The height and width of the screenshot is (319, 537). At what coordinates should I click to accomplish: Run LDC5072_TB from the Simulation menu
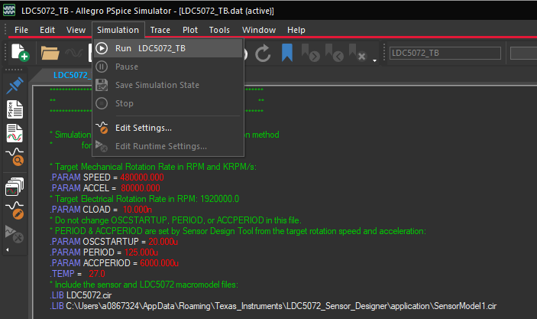150,47
